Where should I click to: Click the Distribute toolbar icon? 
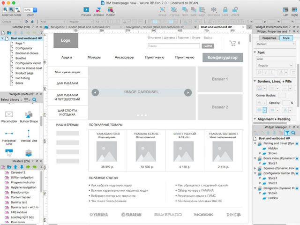pos(214,9)
